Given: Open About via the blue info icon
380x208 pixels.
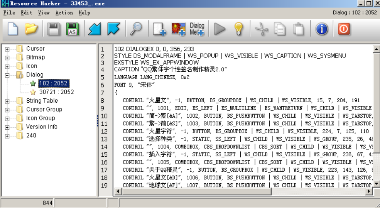Looking at the screenshot, I should pyautogui.click(x=322, y=29).
